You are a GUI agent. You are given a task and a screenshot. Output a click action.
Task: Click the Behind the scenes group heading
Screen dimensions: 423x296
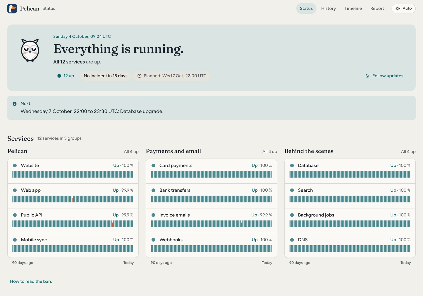click(309, 151)
